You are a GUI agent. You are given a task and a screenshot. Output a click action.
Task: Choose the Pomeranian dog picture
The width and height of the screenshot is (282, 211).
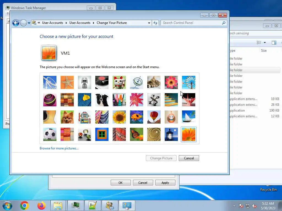pos(67,117)
